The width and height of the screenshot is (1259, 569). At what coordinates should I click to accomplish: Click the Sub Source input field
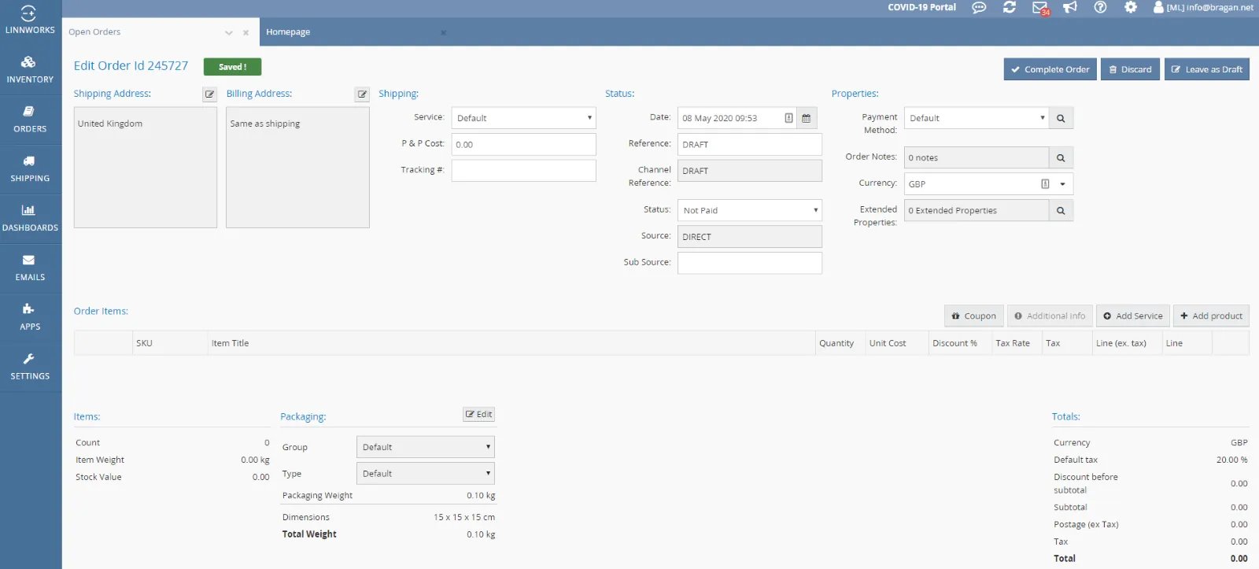click(750, 263)
